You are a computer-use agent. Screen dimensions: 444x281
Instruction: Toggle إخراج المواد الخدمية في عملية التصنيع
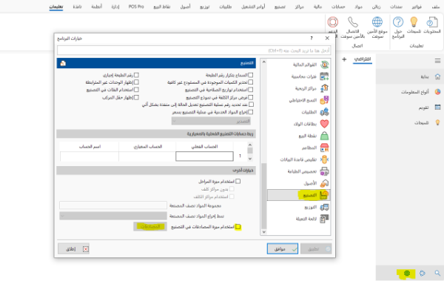pos(250,112)
